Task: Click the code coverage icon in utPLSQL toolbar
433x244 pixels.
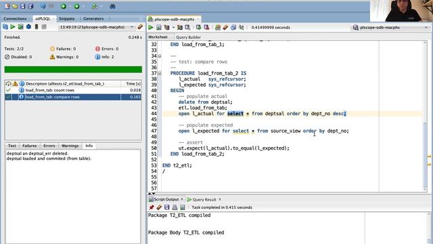Action: 36,27
